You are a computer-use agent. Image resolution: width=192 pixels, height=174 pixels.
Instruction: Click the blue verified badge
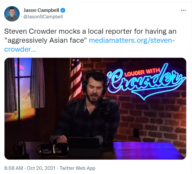(63, 10)
